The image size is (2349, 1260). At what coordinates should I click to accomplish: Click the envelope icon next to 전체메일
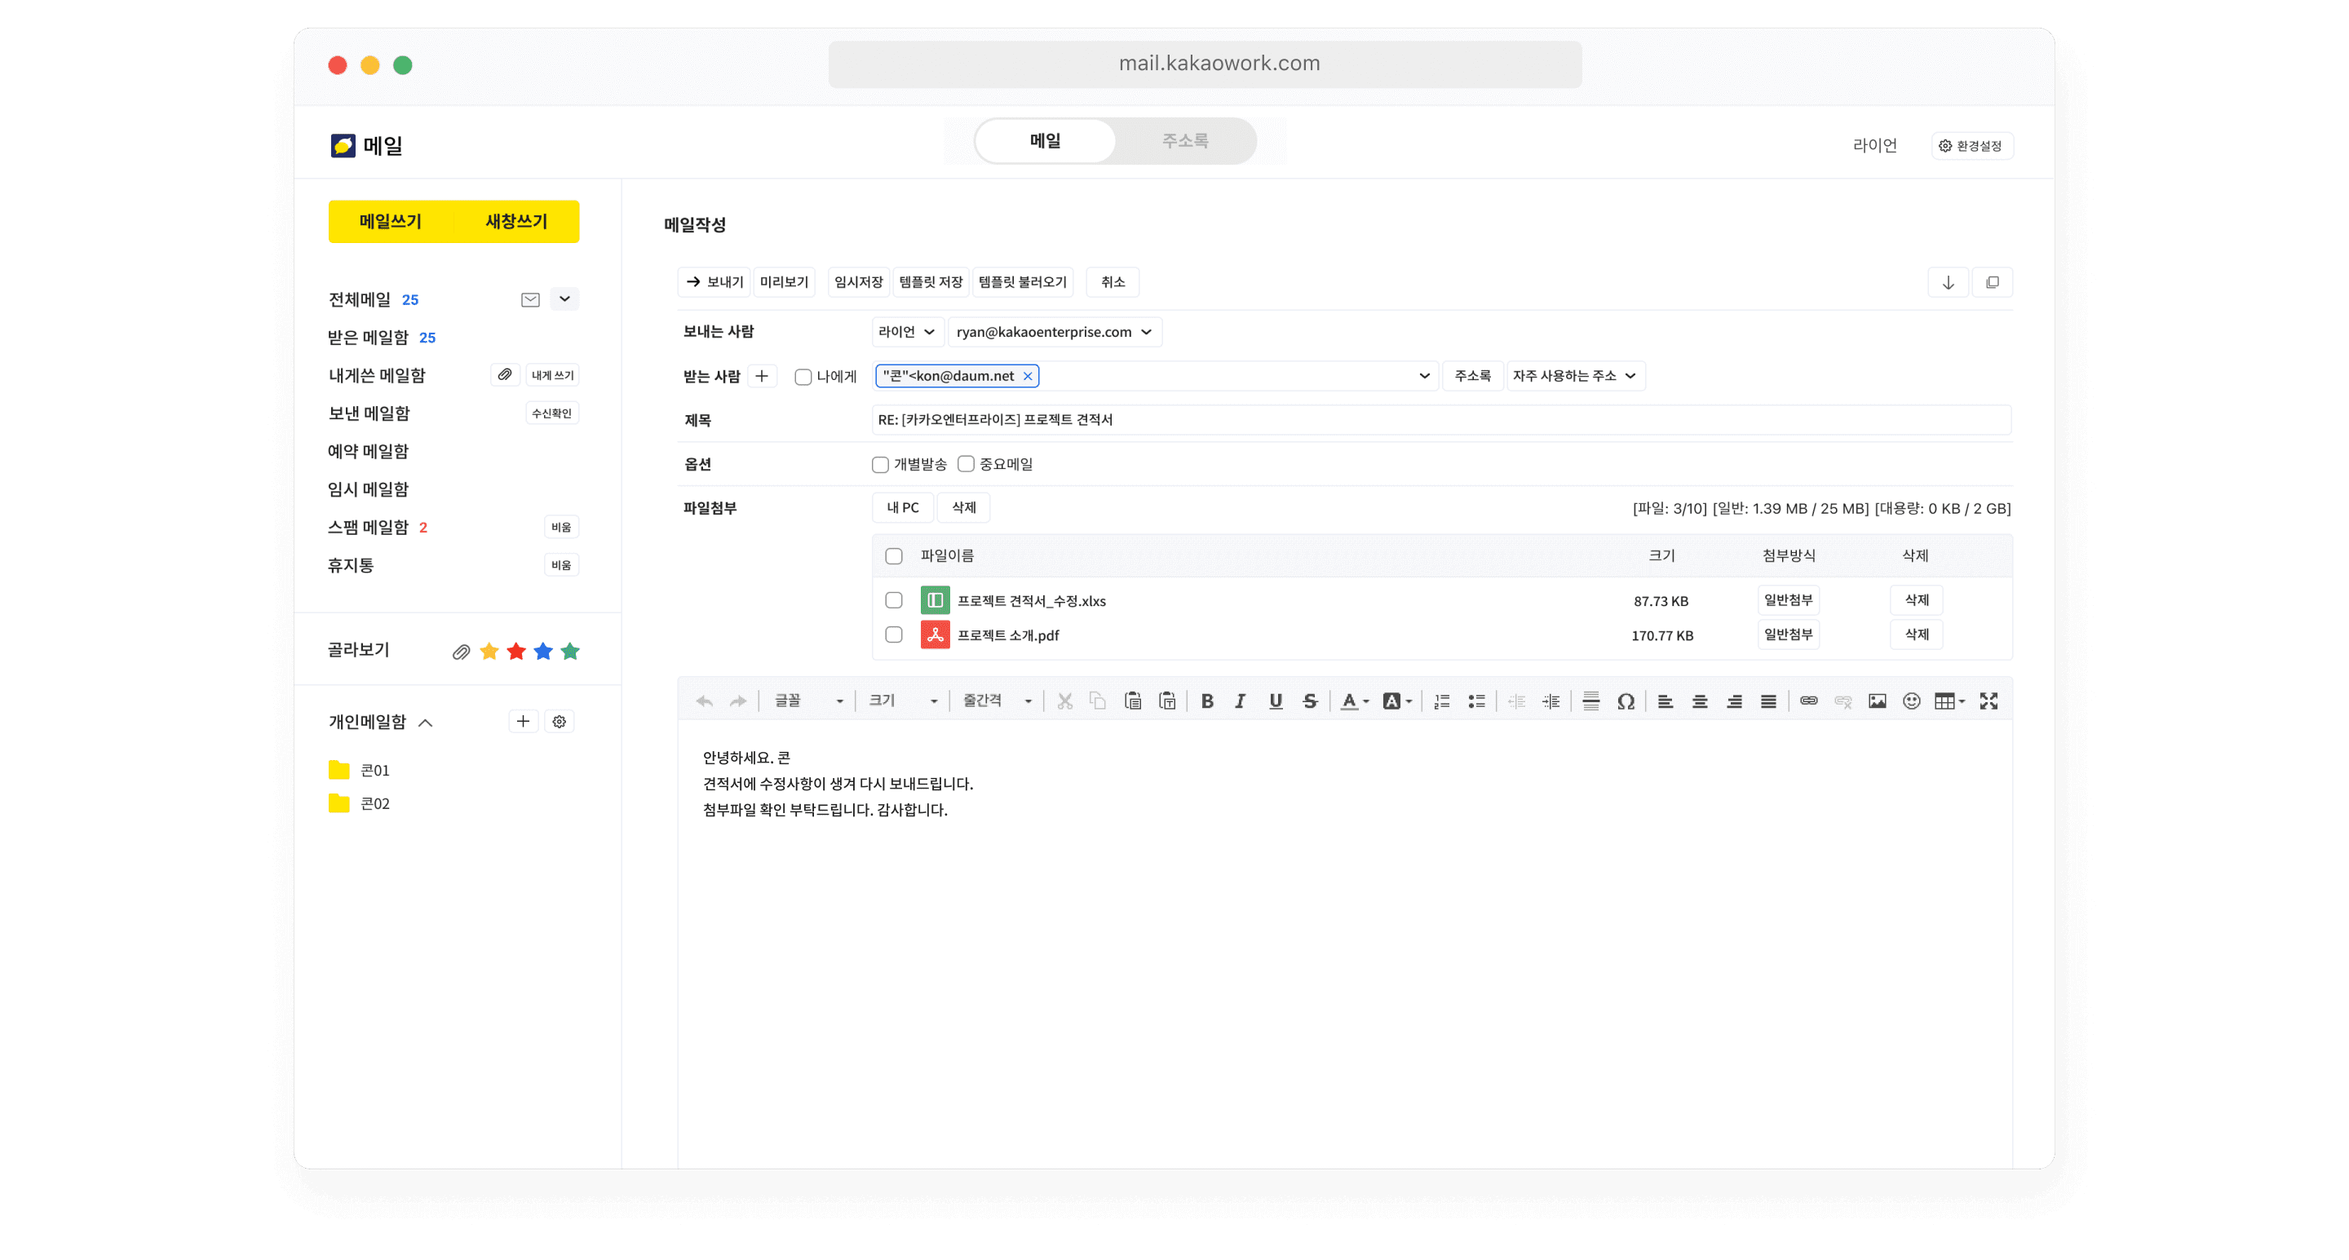click(530, 300)
